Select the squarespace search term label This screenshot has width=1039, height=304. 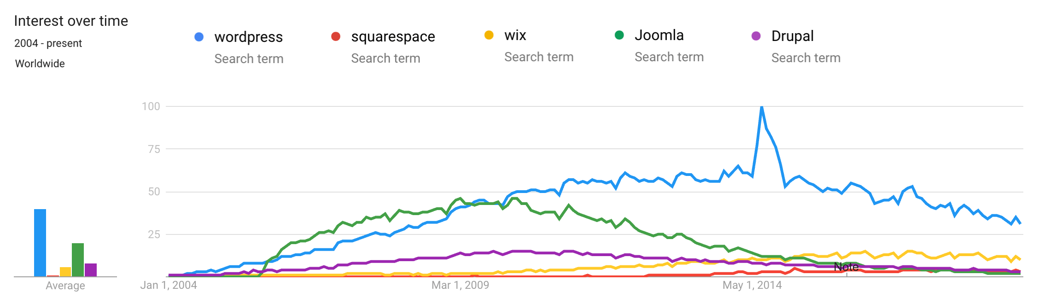point(393,36)
